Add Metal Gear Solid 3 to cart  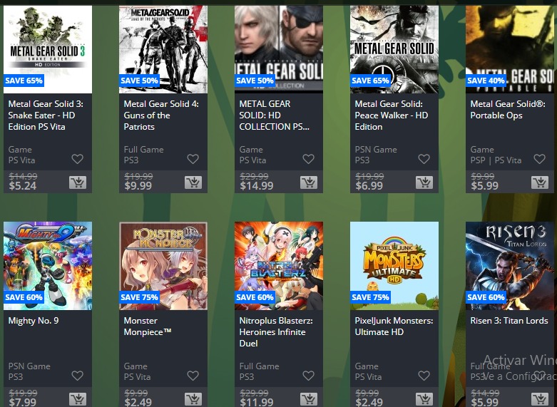point(78,182)
